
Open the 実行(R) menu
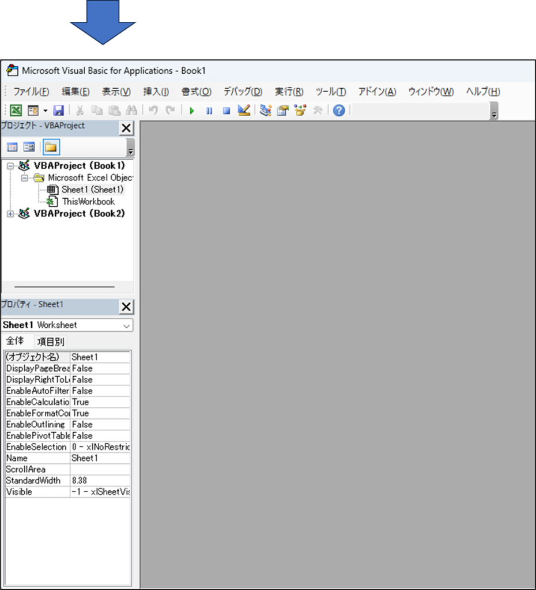pyautogui.click(x=289, y=92)
